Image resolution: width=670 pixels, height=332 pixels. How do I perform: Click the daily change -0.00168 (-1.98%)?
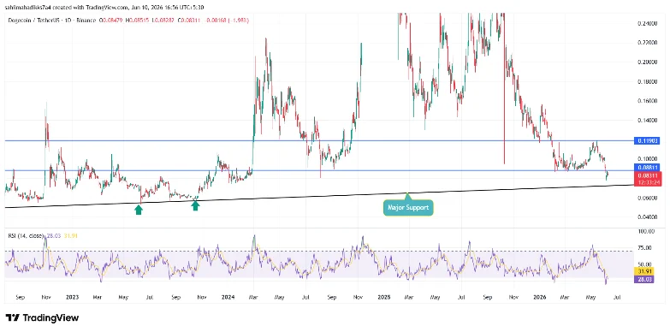(227, 21)
